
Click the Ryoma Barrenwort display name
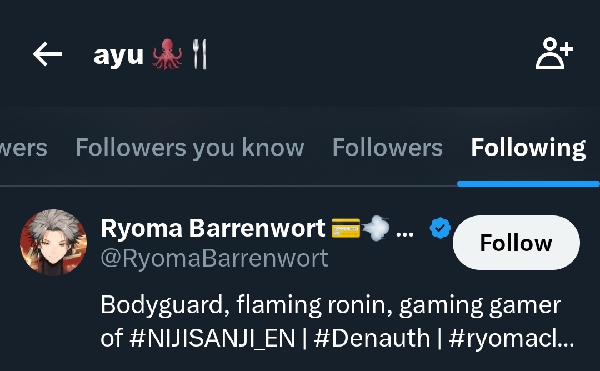tap(213, 228)
